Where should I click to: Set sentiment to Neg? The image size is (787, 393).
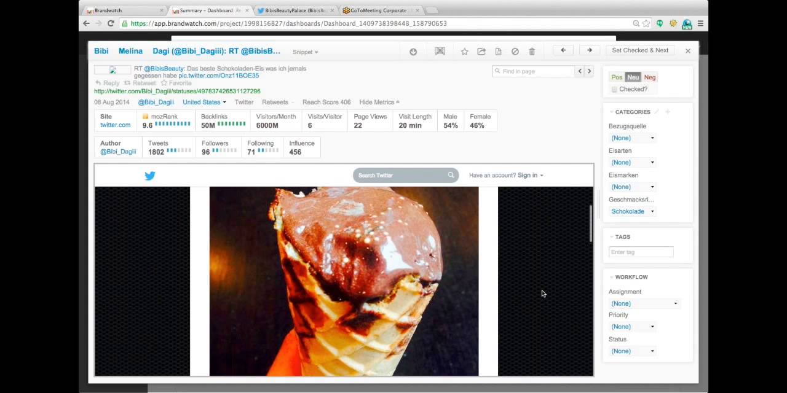(x=650, y=77)
